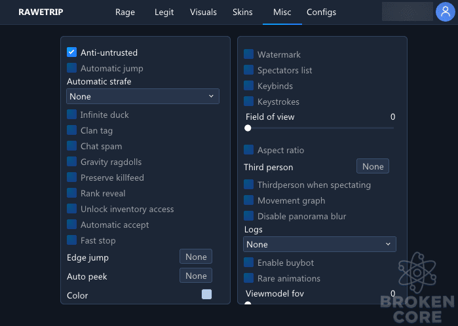Click the Automatic strafe dropdown chevron arrow
This screenshot has width=458, height=326.
211,96
